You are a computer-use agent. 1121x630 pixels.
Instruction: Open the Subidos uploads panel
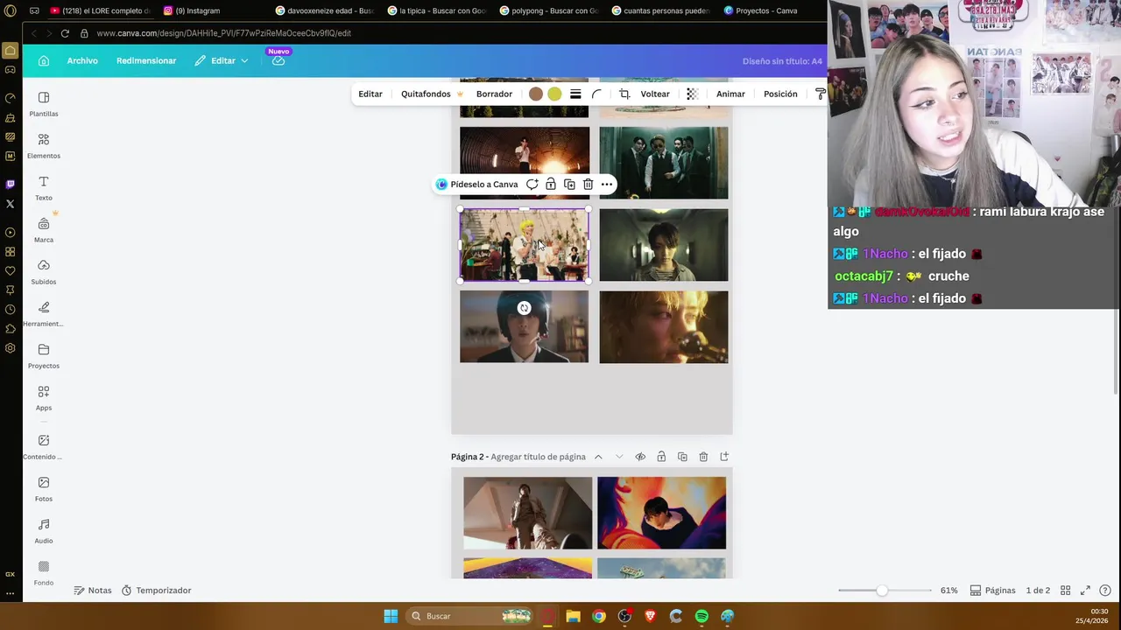click(x=44, y=271)
